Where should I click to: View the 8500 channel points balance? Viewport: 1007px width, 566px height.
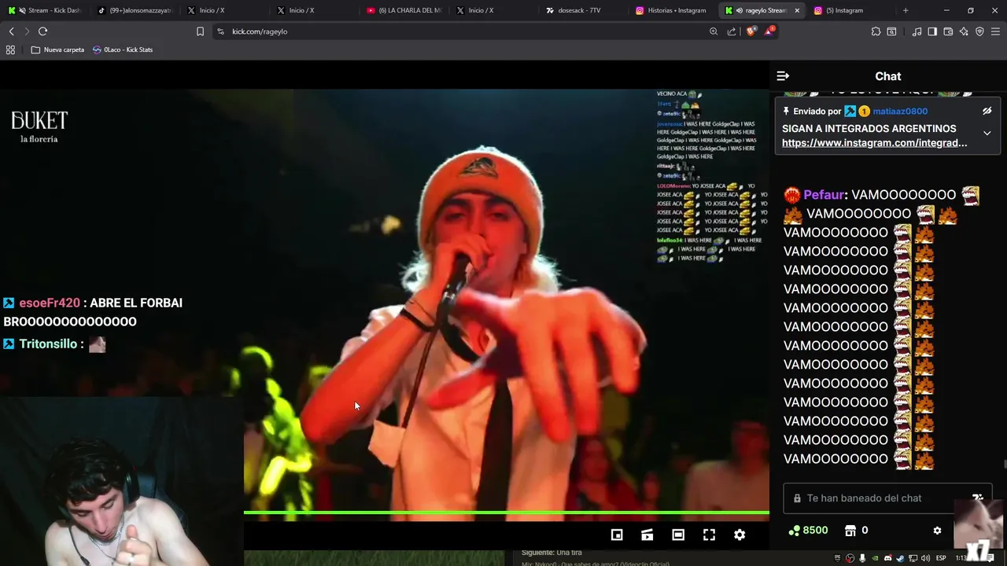[x=808, y=531]
